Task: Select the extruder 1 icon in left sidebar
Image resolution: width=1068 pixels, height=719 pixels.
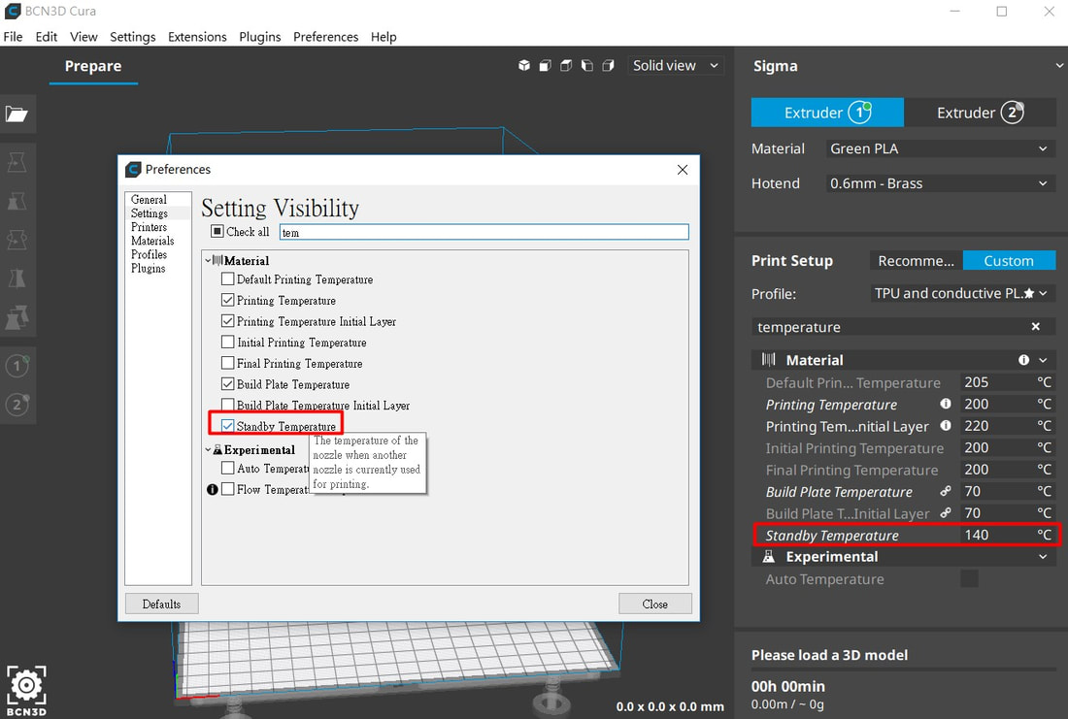Action: (x=17, y=366)
